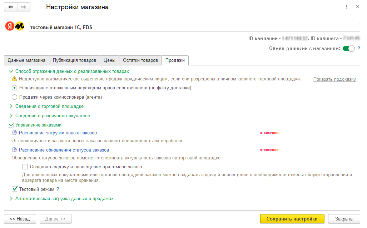Select Продажи через комиссионера (агента) option

coord(15,97)
